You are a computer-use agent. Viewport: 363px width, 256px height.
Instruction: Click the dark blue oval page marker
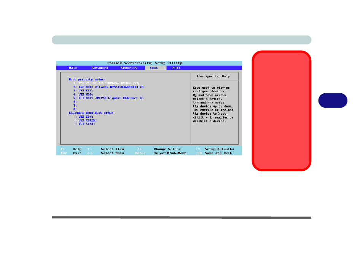pos(333,101)
